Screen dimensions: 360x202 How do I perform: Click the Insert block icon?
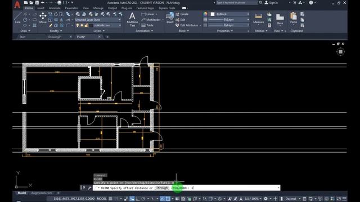click(x=170, y=18)
